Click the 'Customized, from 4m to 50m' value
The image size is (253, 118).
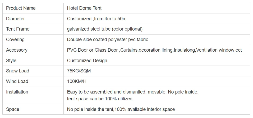click(97, 19)
